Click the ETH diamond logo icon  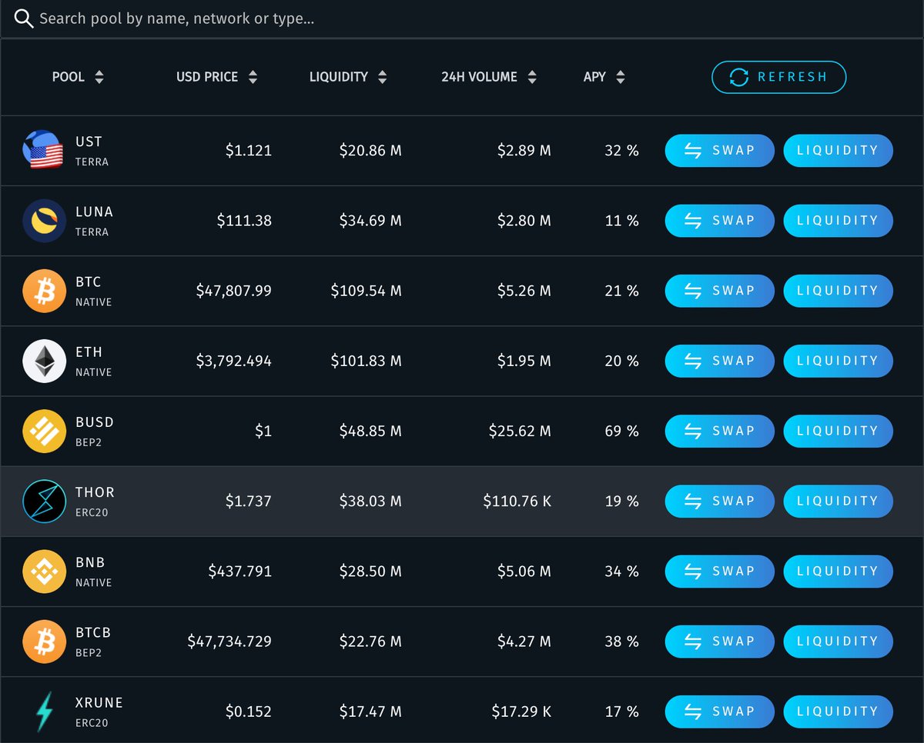click(44, 361)
